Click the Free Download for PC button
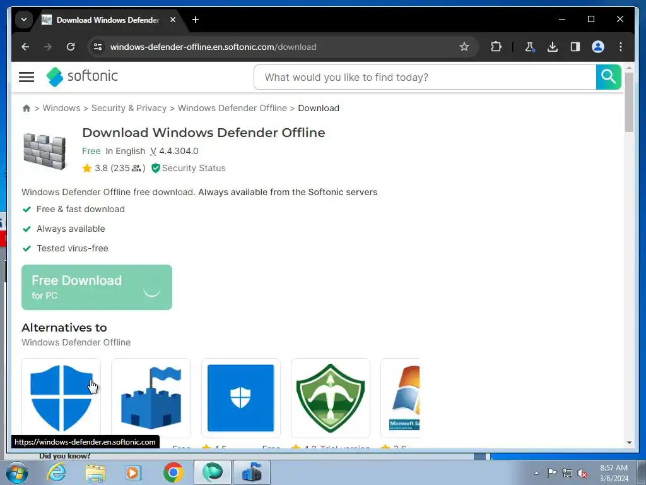Image resolution: width=646 pixels, height=485 pixels. point(97,287)
